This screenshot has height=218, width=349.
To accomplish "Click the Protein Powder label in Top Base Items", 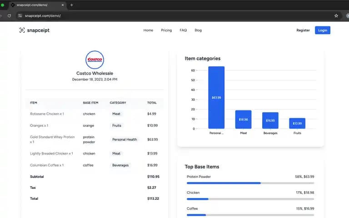I will (x=199, y=177).
